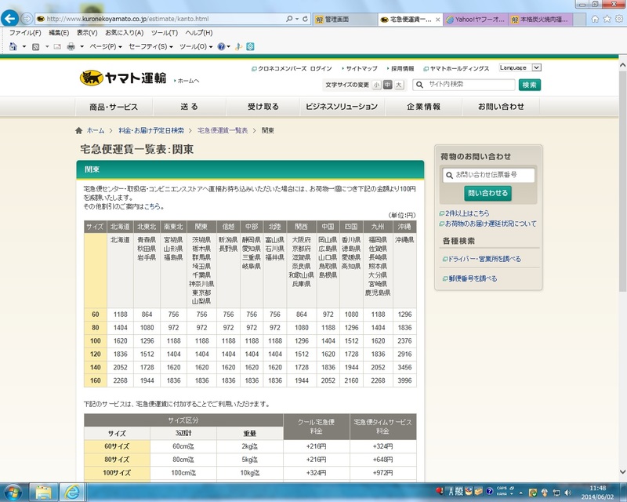
Task: Click the page refresh icon in address bar
Action: click(x=305, y=19)
